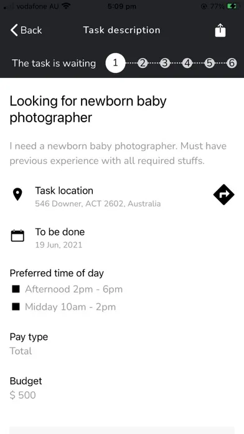Toggle the Afternood 2pm - 6pm square

(x=16, y=289)
